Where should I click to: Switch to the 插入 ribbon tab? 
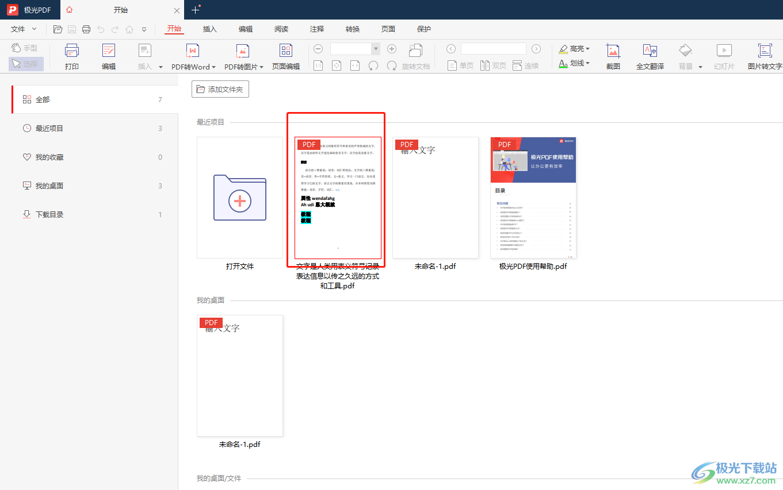210,29
